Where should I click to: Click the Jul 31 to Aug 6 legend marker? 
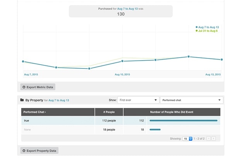[197, 31]
